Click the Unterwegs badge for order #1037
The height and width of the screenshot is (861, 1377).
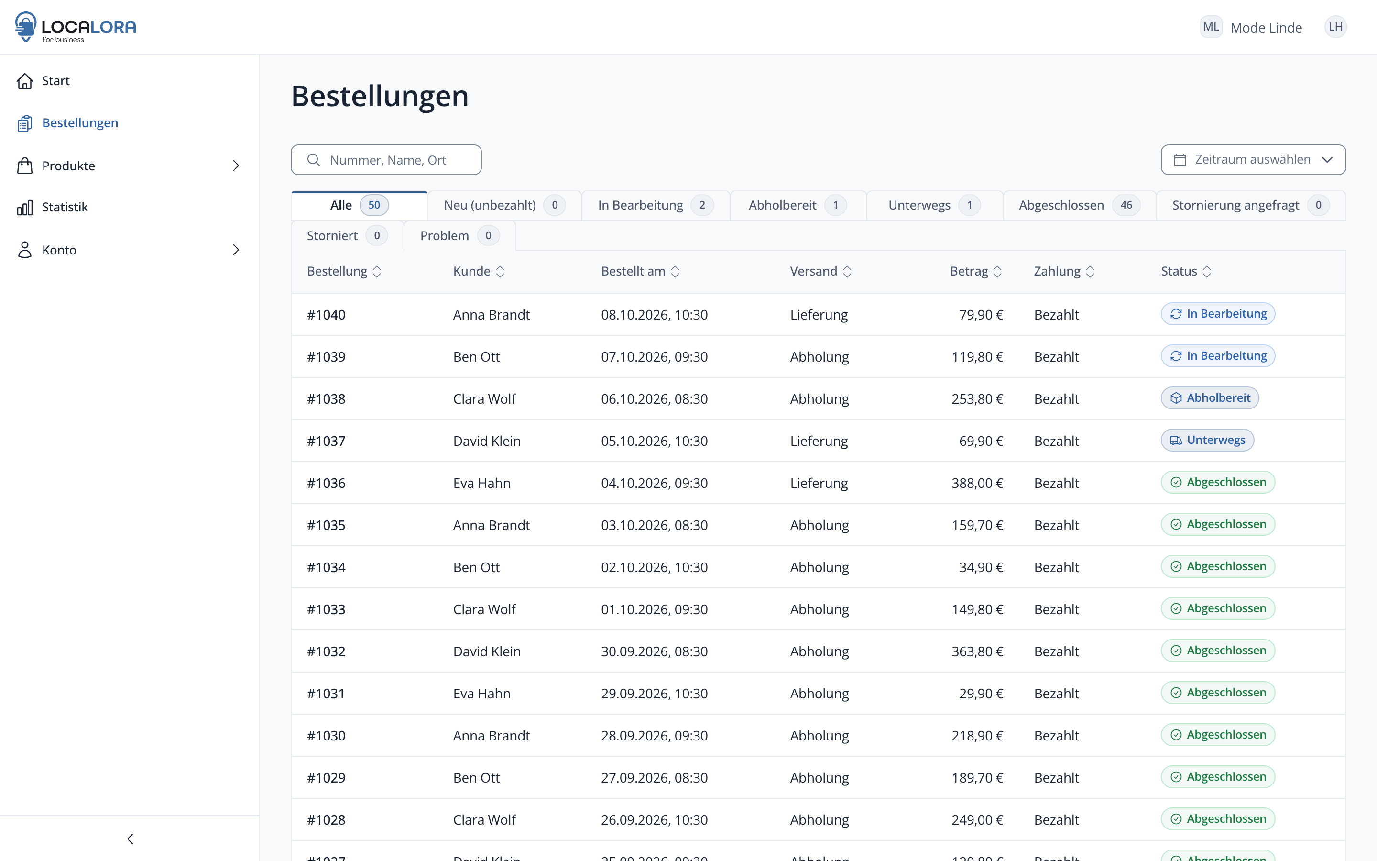click(x=1207, y=440)
